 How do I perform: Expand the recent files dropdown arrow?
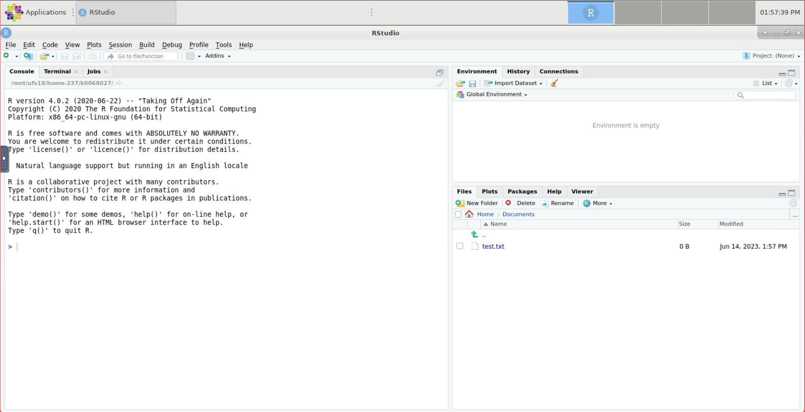53,56
